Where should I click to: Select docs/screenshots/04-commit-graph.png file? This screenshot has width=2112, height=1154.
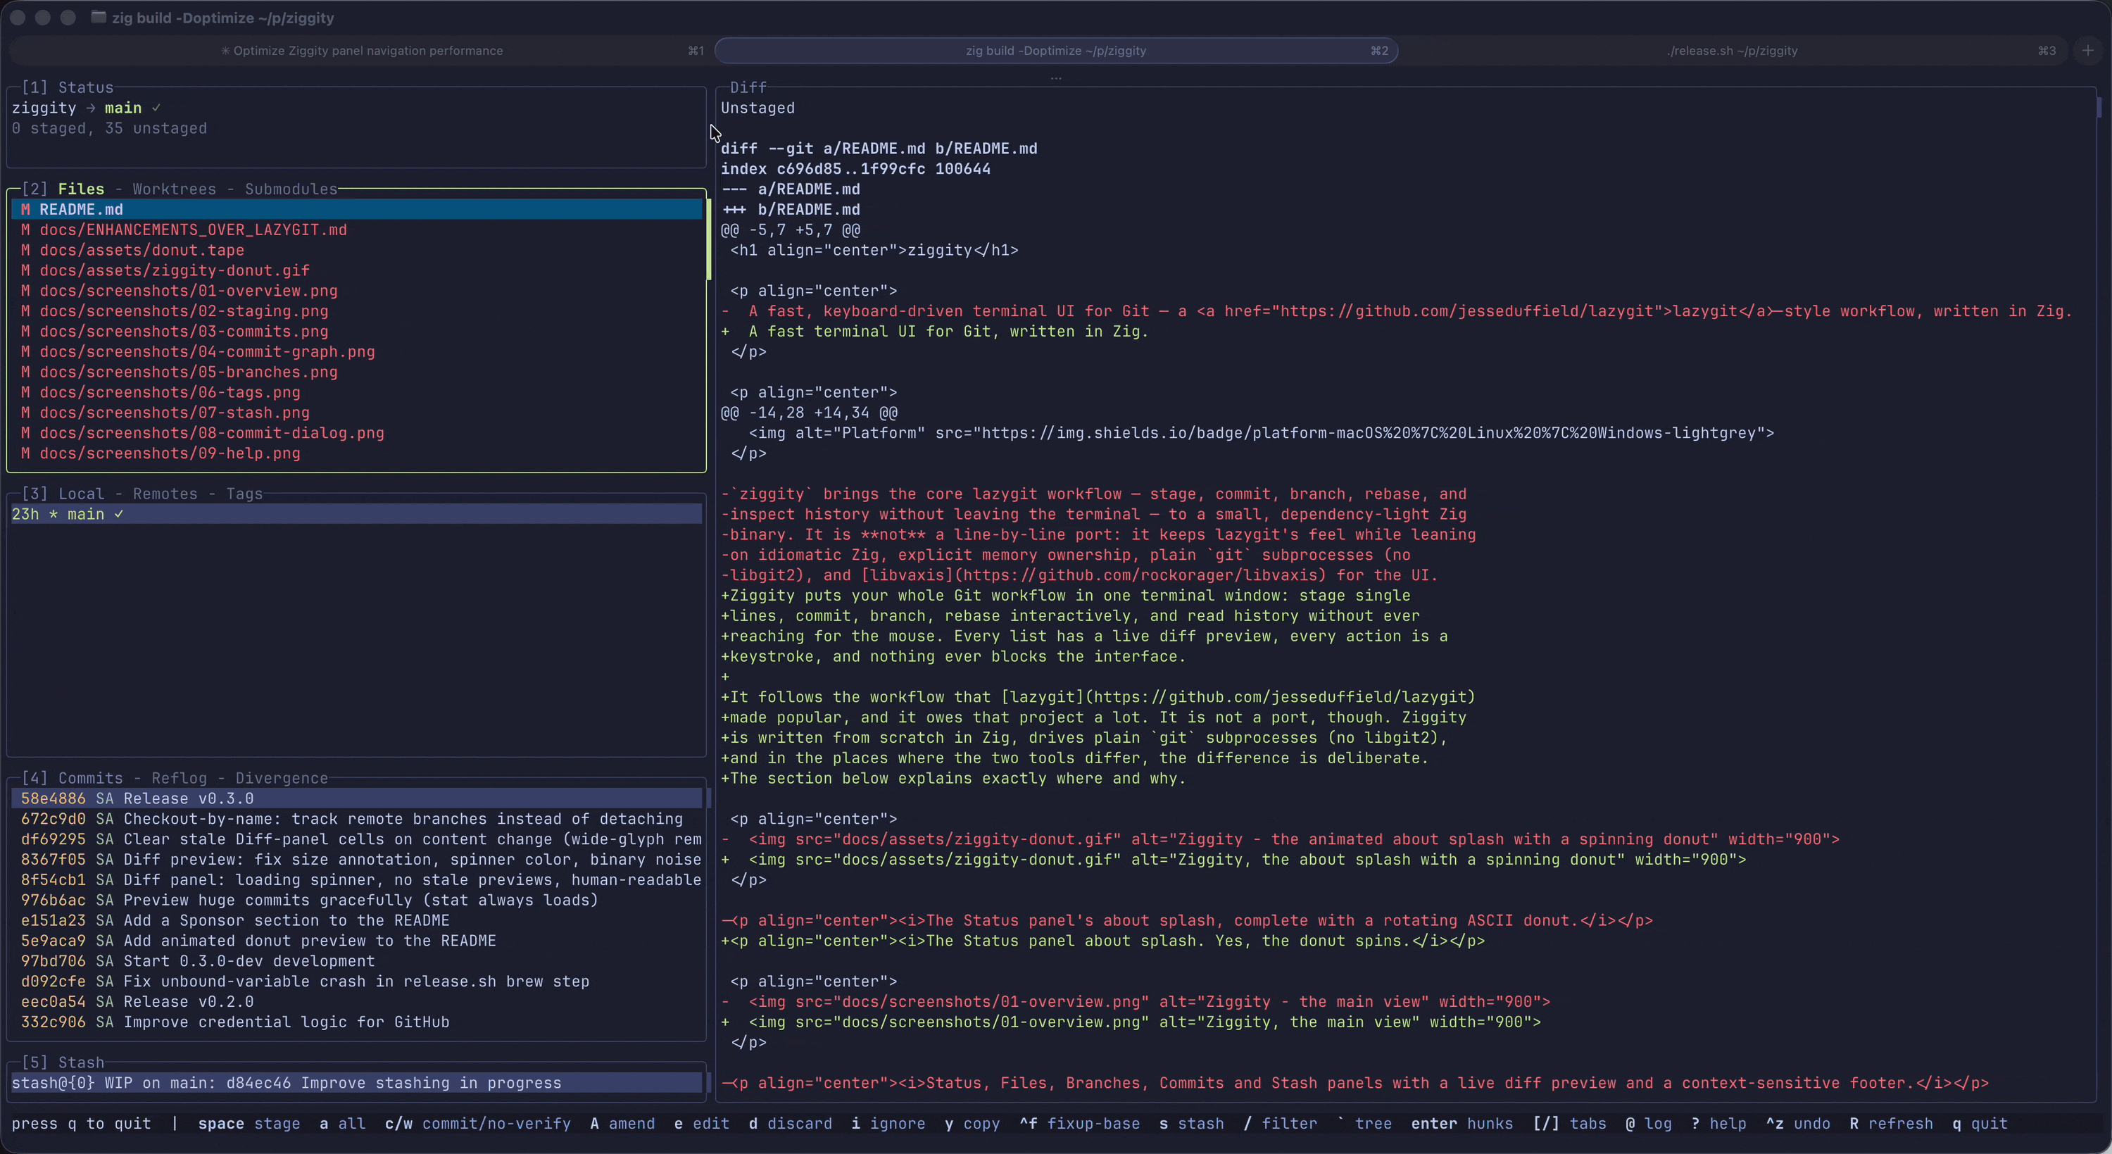click(357, 351)
